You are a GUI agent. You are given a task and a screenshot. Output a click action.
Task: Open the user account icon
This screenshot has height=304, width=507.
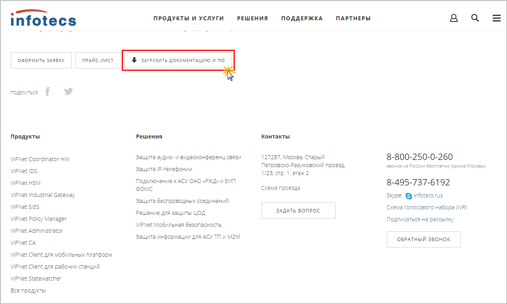tap(454, 18)
